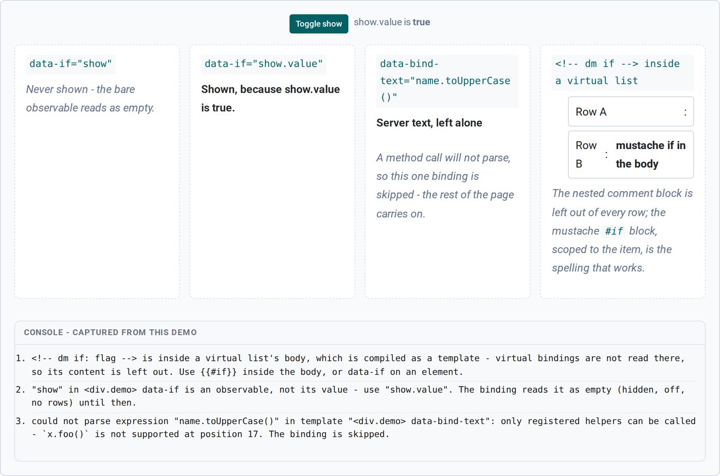
Task: Click 'mustache if in the body' text
Action: 651,155
